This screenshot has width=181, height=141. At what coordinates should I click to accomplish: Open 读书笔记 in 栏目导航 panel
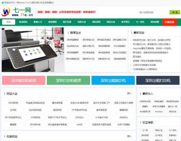159,135
